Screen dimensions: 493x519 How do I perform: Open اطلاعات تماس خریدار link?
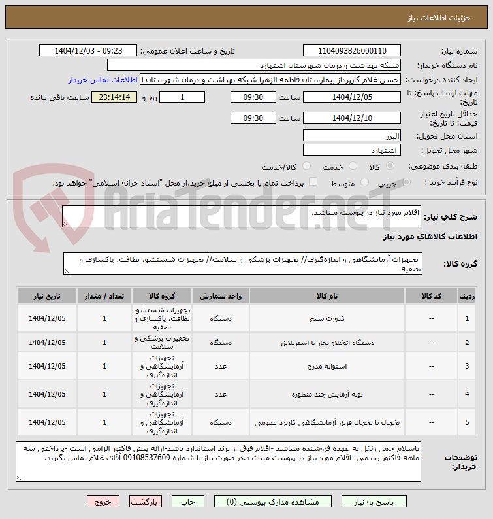[103, 80]
